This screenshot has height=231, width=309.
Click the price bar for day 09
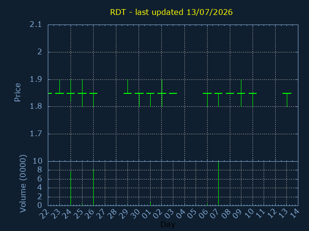241,93
